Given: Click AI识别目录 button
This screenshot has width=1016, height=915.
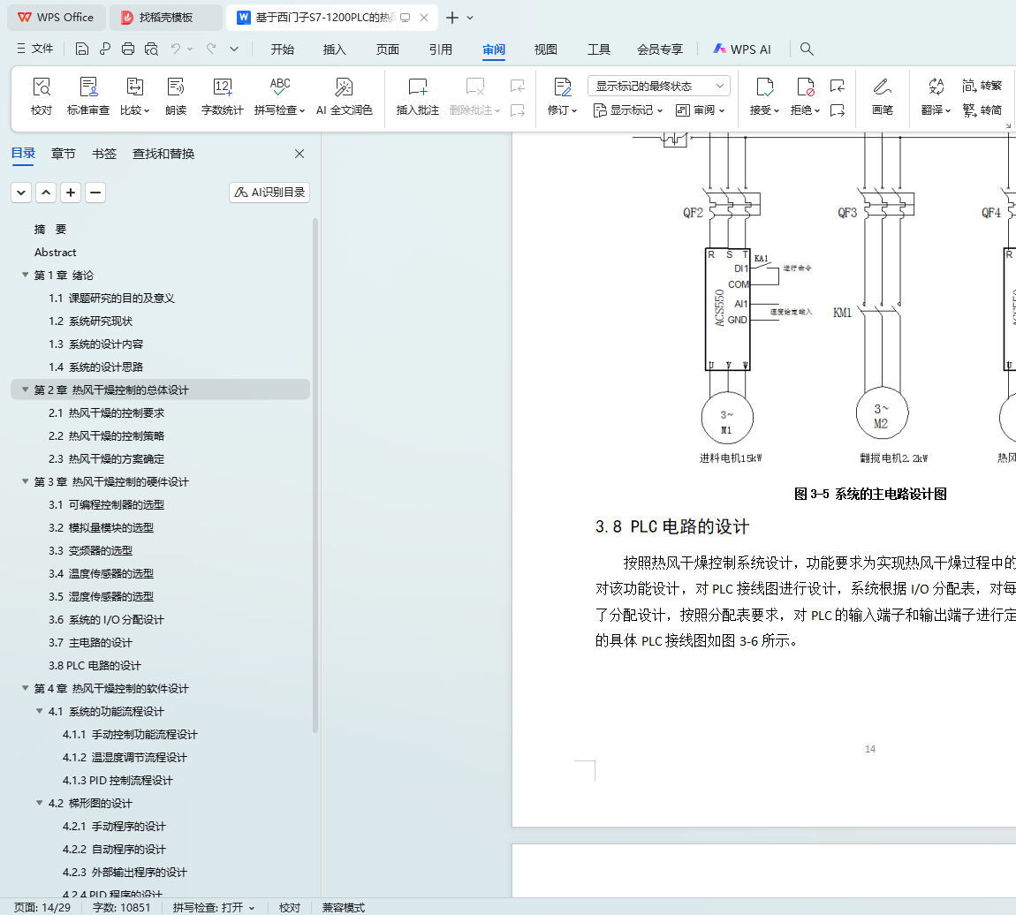Looking at the screenshot, I should (x=269, y=193).
